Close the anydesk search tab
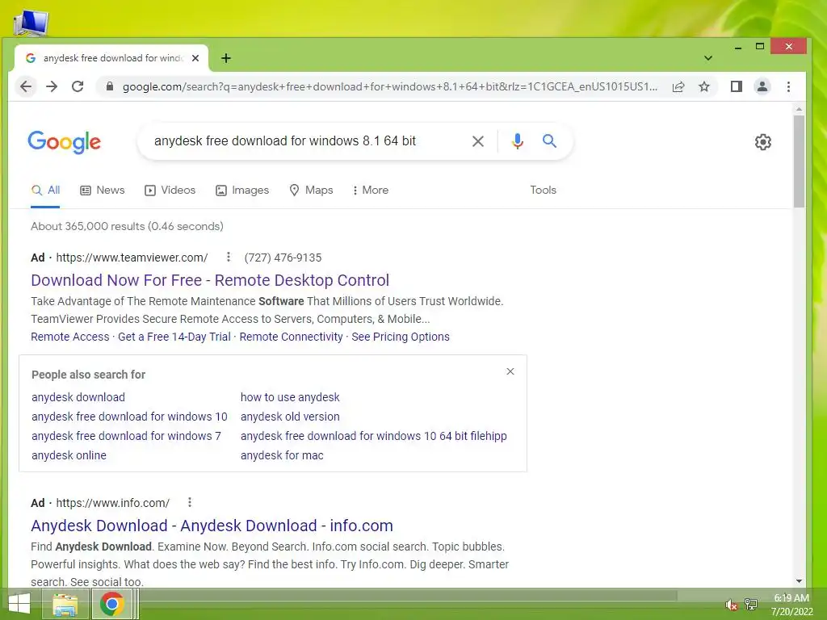 (195, 58)
